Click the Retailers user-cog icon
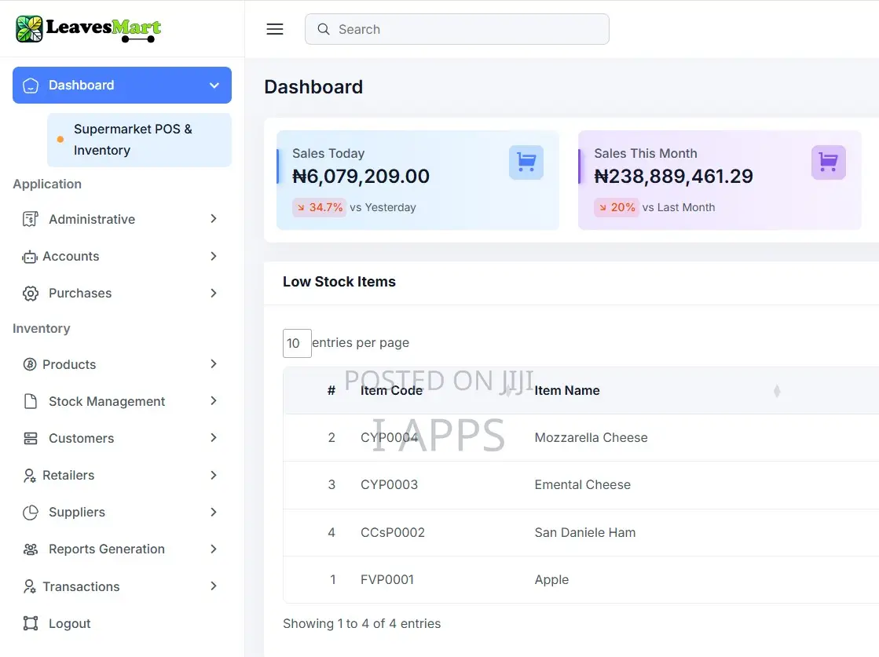 [x=30, y=476]
